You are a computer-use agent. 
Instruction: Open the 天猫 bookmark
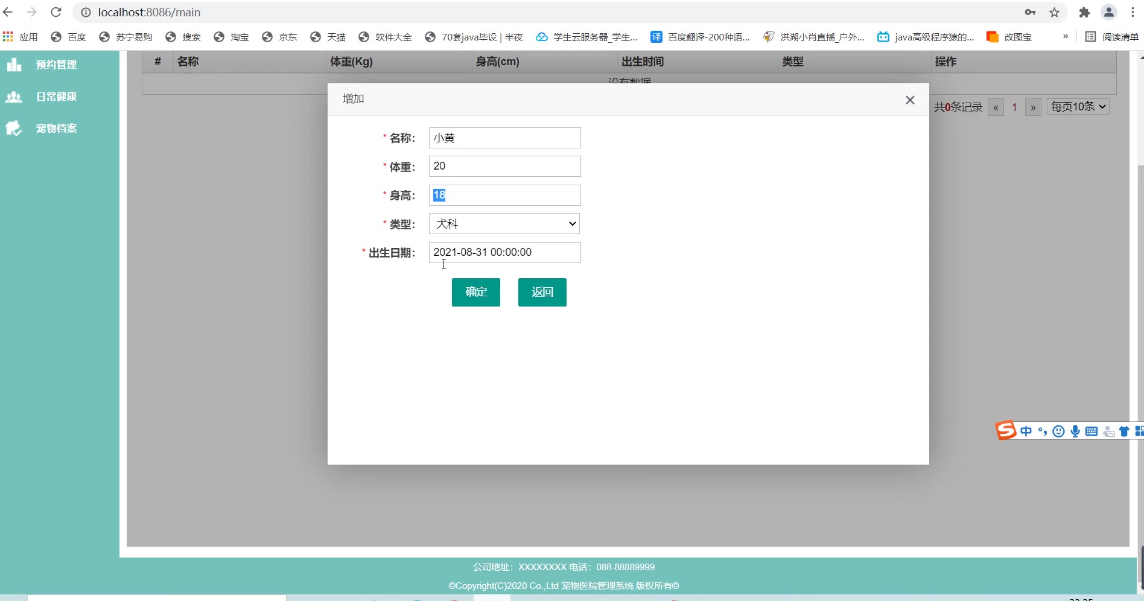[328, 37]
